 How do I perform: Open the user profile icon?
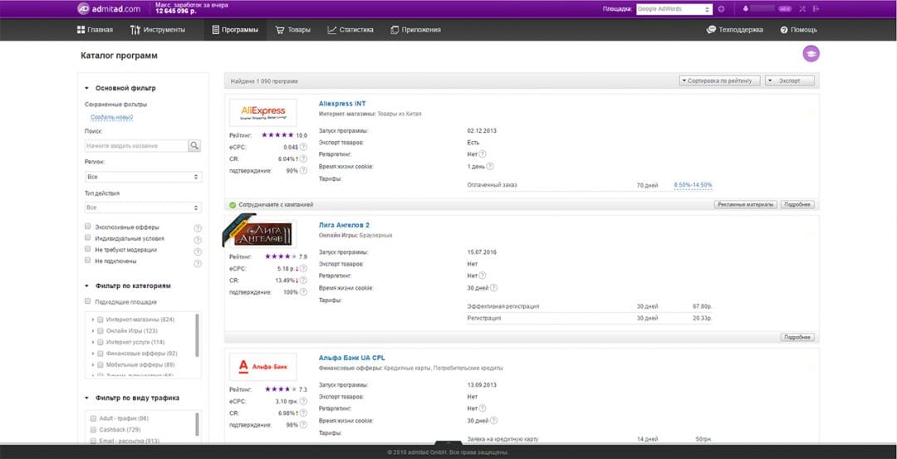[745, 8]
